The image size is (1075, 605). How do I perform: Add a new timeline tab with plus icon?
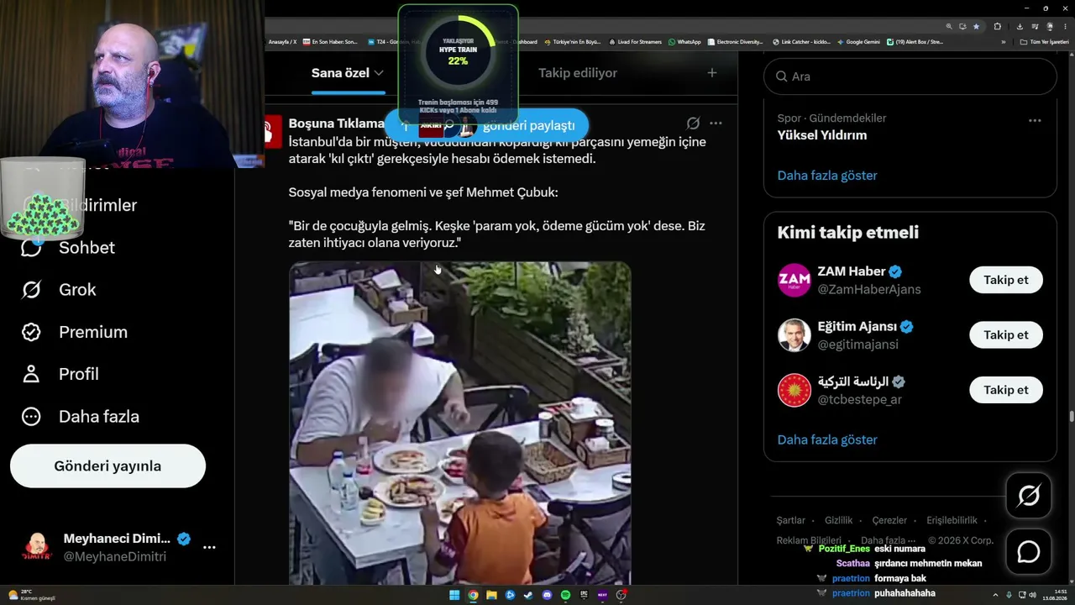712,73
